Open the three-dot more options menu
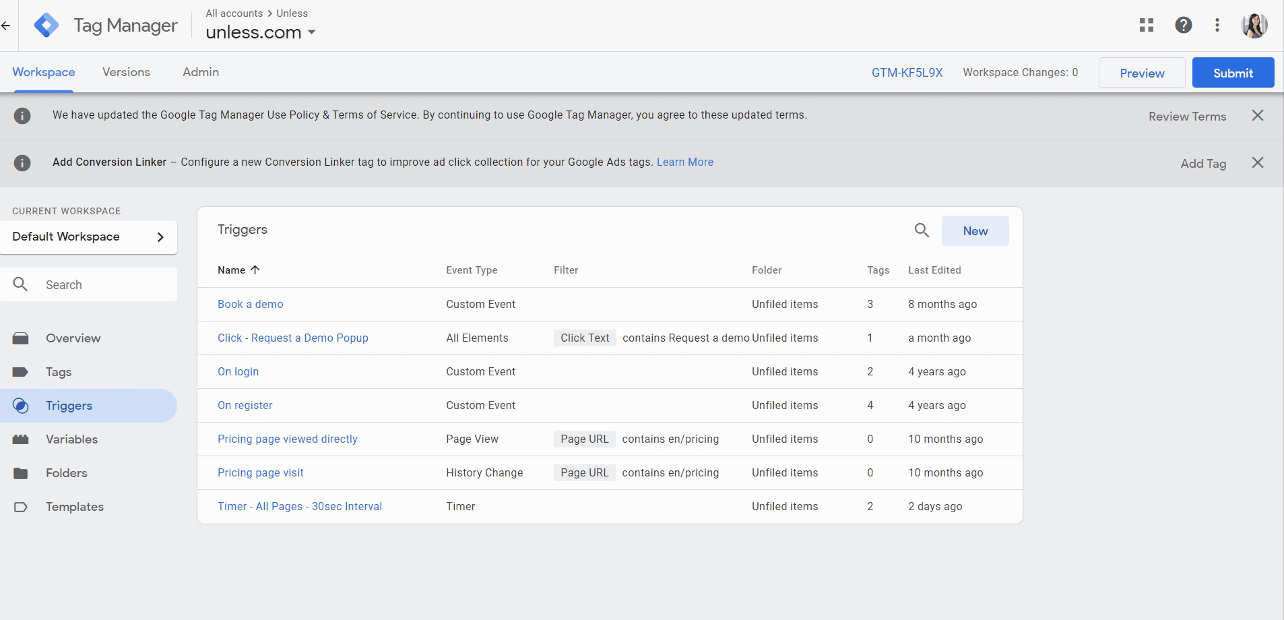 [1217, 26]
